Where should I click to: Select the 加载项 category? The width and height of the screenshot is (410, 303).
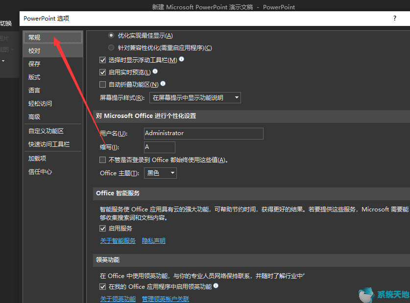click(x=53, y=159)
